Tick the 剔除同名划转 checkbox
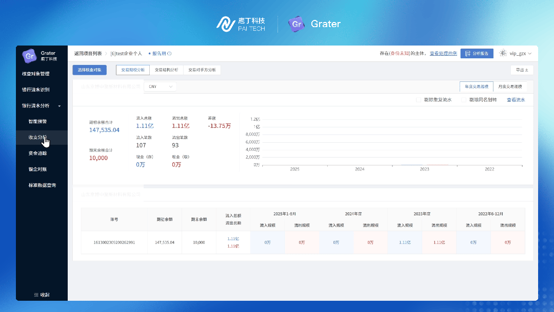 (x=464, y=100)
